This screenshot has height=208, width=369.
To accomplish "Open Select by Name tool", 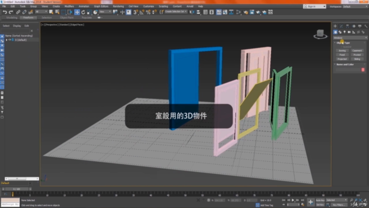I will click(x=57, y=12).
